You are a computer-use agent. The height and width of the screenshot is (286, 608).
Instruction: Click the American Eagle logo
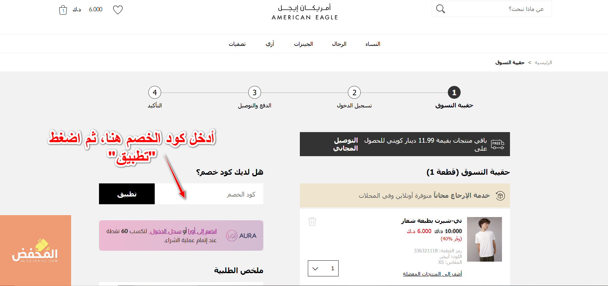[x=305, y=12]
